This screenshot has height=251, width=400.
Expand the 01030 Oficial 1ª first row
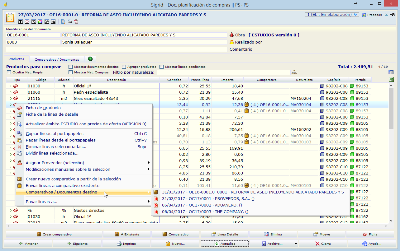pyautogui.click(x=11, y=86)
